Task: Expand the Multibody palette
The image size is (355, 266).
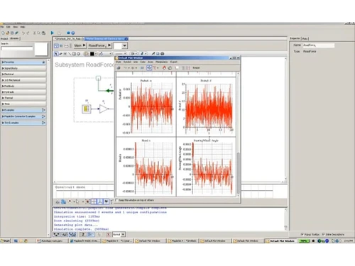Action: [x=23, y=86]
